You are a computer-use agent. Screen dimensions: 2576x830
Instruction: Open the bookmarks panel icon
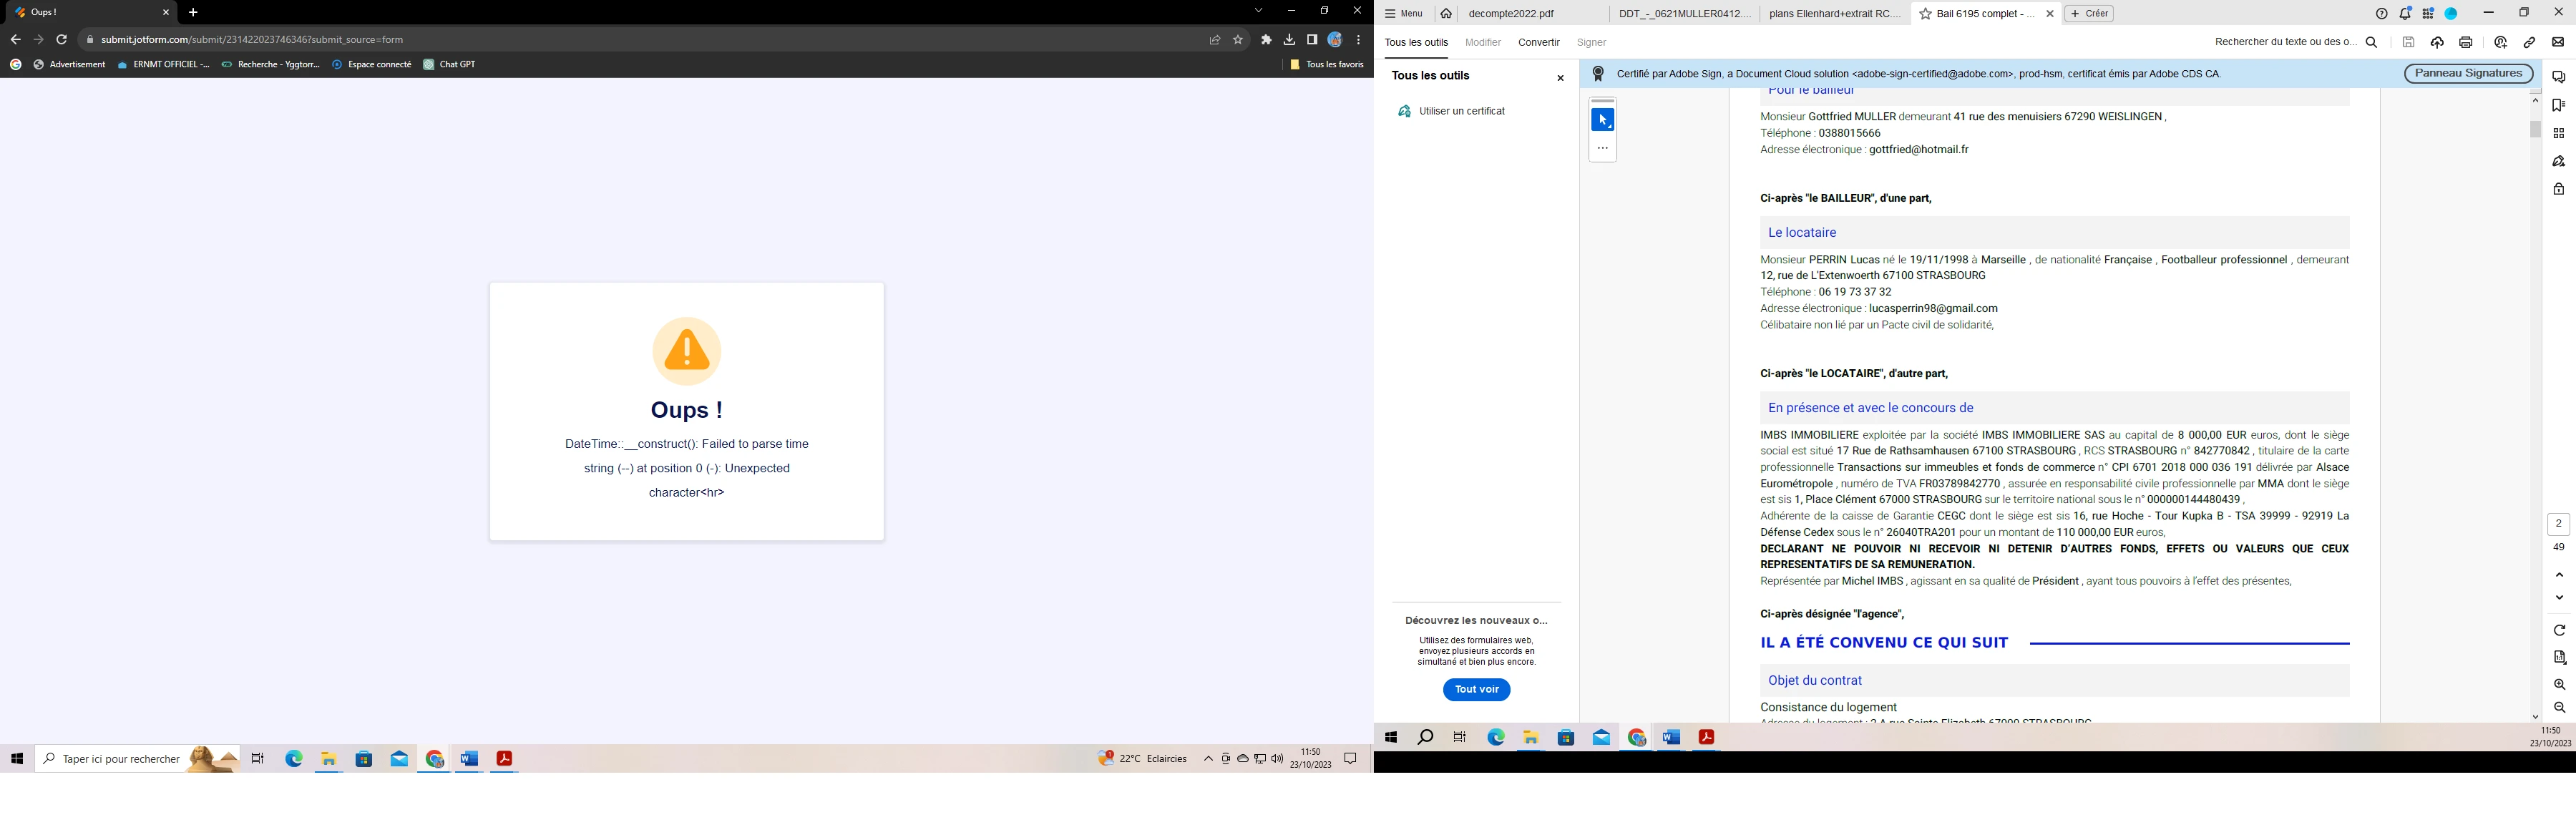[x=2558, y=104]
